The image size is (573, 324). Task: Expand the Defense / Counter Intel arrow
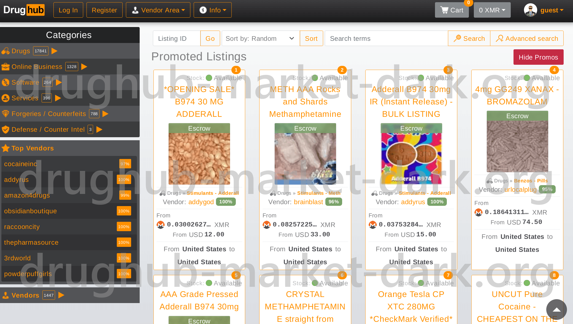click(x=99, y=129)
